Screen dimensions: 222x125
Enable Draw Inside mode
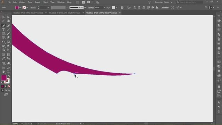click(x=9, y=90)
